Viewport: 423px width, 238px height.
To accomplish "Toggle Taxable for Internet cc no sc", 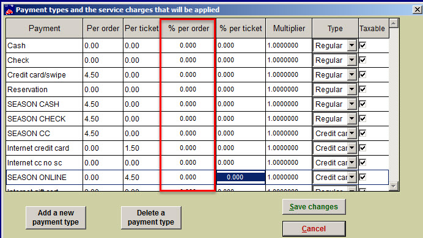I will (363, 162).
